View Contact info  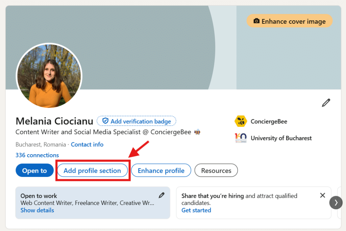pyautogui.click(x=87, y=144)
